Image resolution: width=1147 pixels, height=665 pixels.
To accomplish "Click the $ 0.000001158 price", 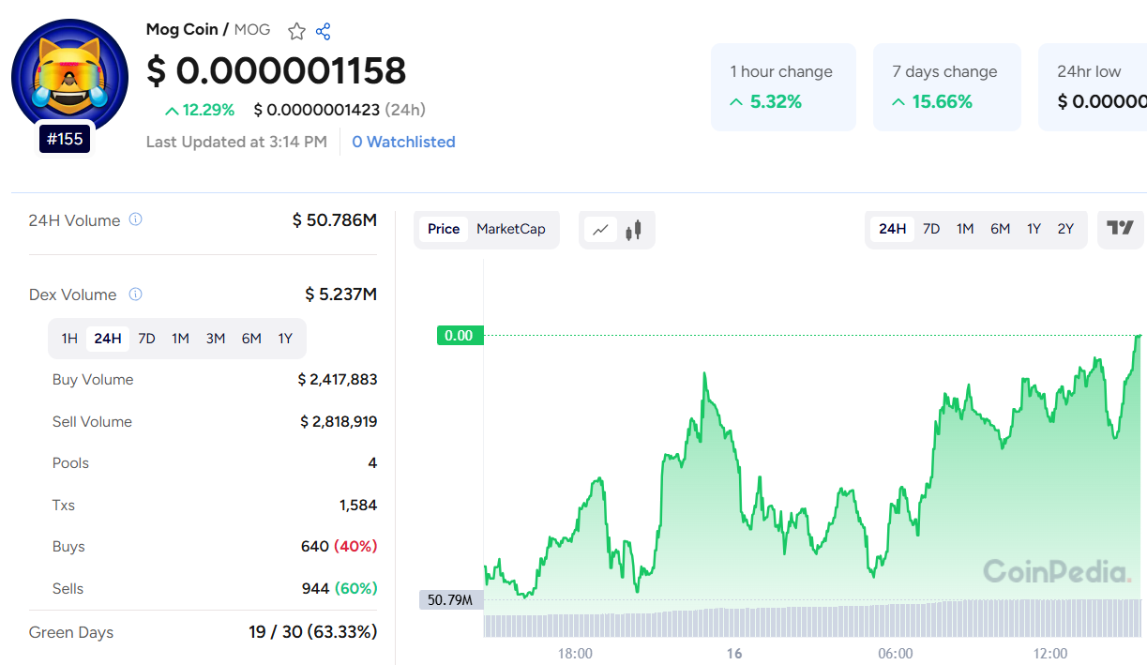I will 277,71.
